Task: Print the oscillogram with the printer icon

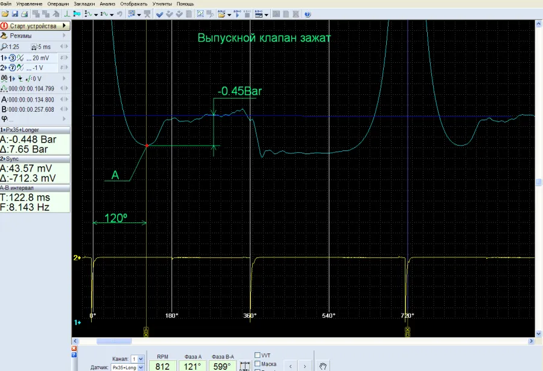Action: tap(25, 15)
